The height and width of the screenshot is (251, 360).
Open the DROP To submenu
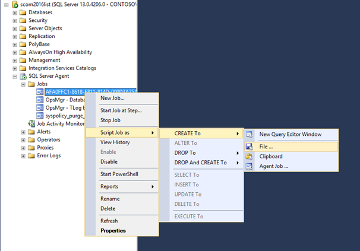pos(201,153)
